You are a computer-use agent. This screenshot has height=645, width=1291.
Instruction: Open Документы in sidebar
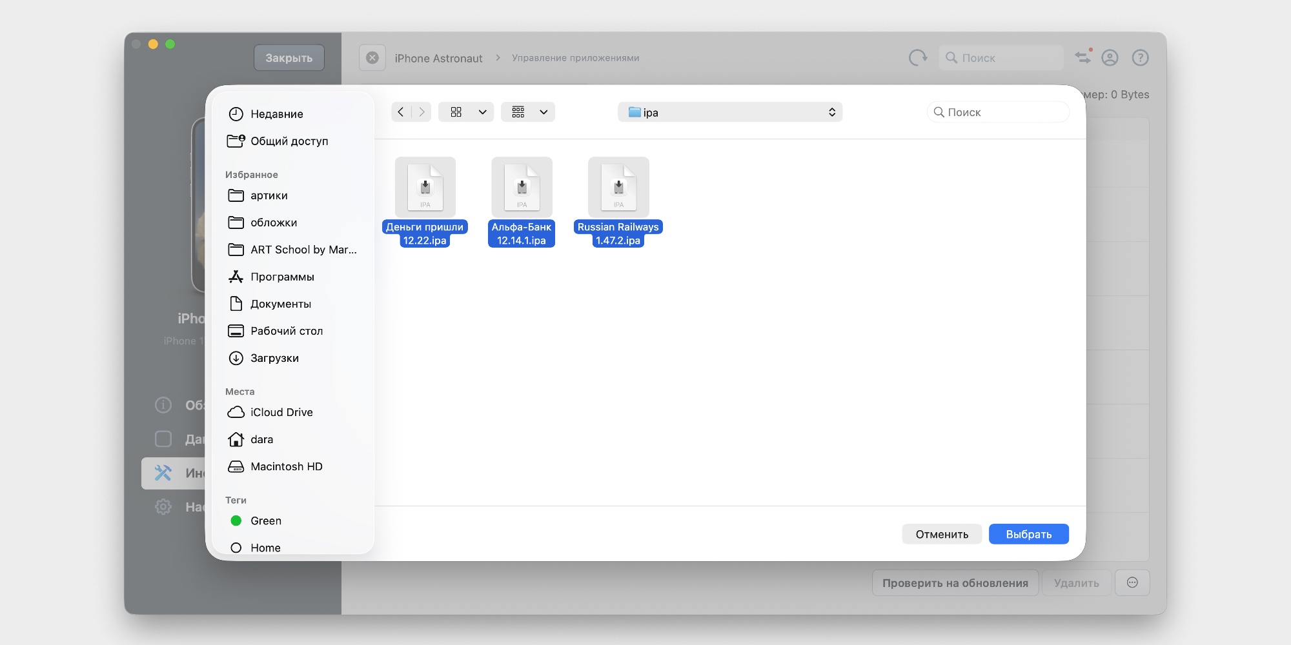(x=280, y=304)
